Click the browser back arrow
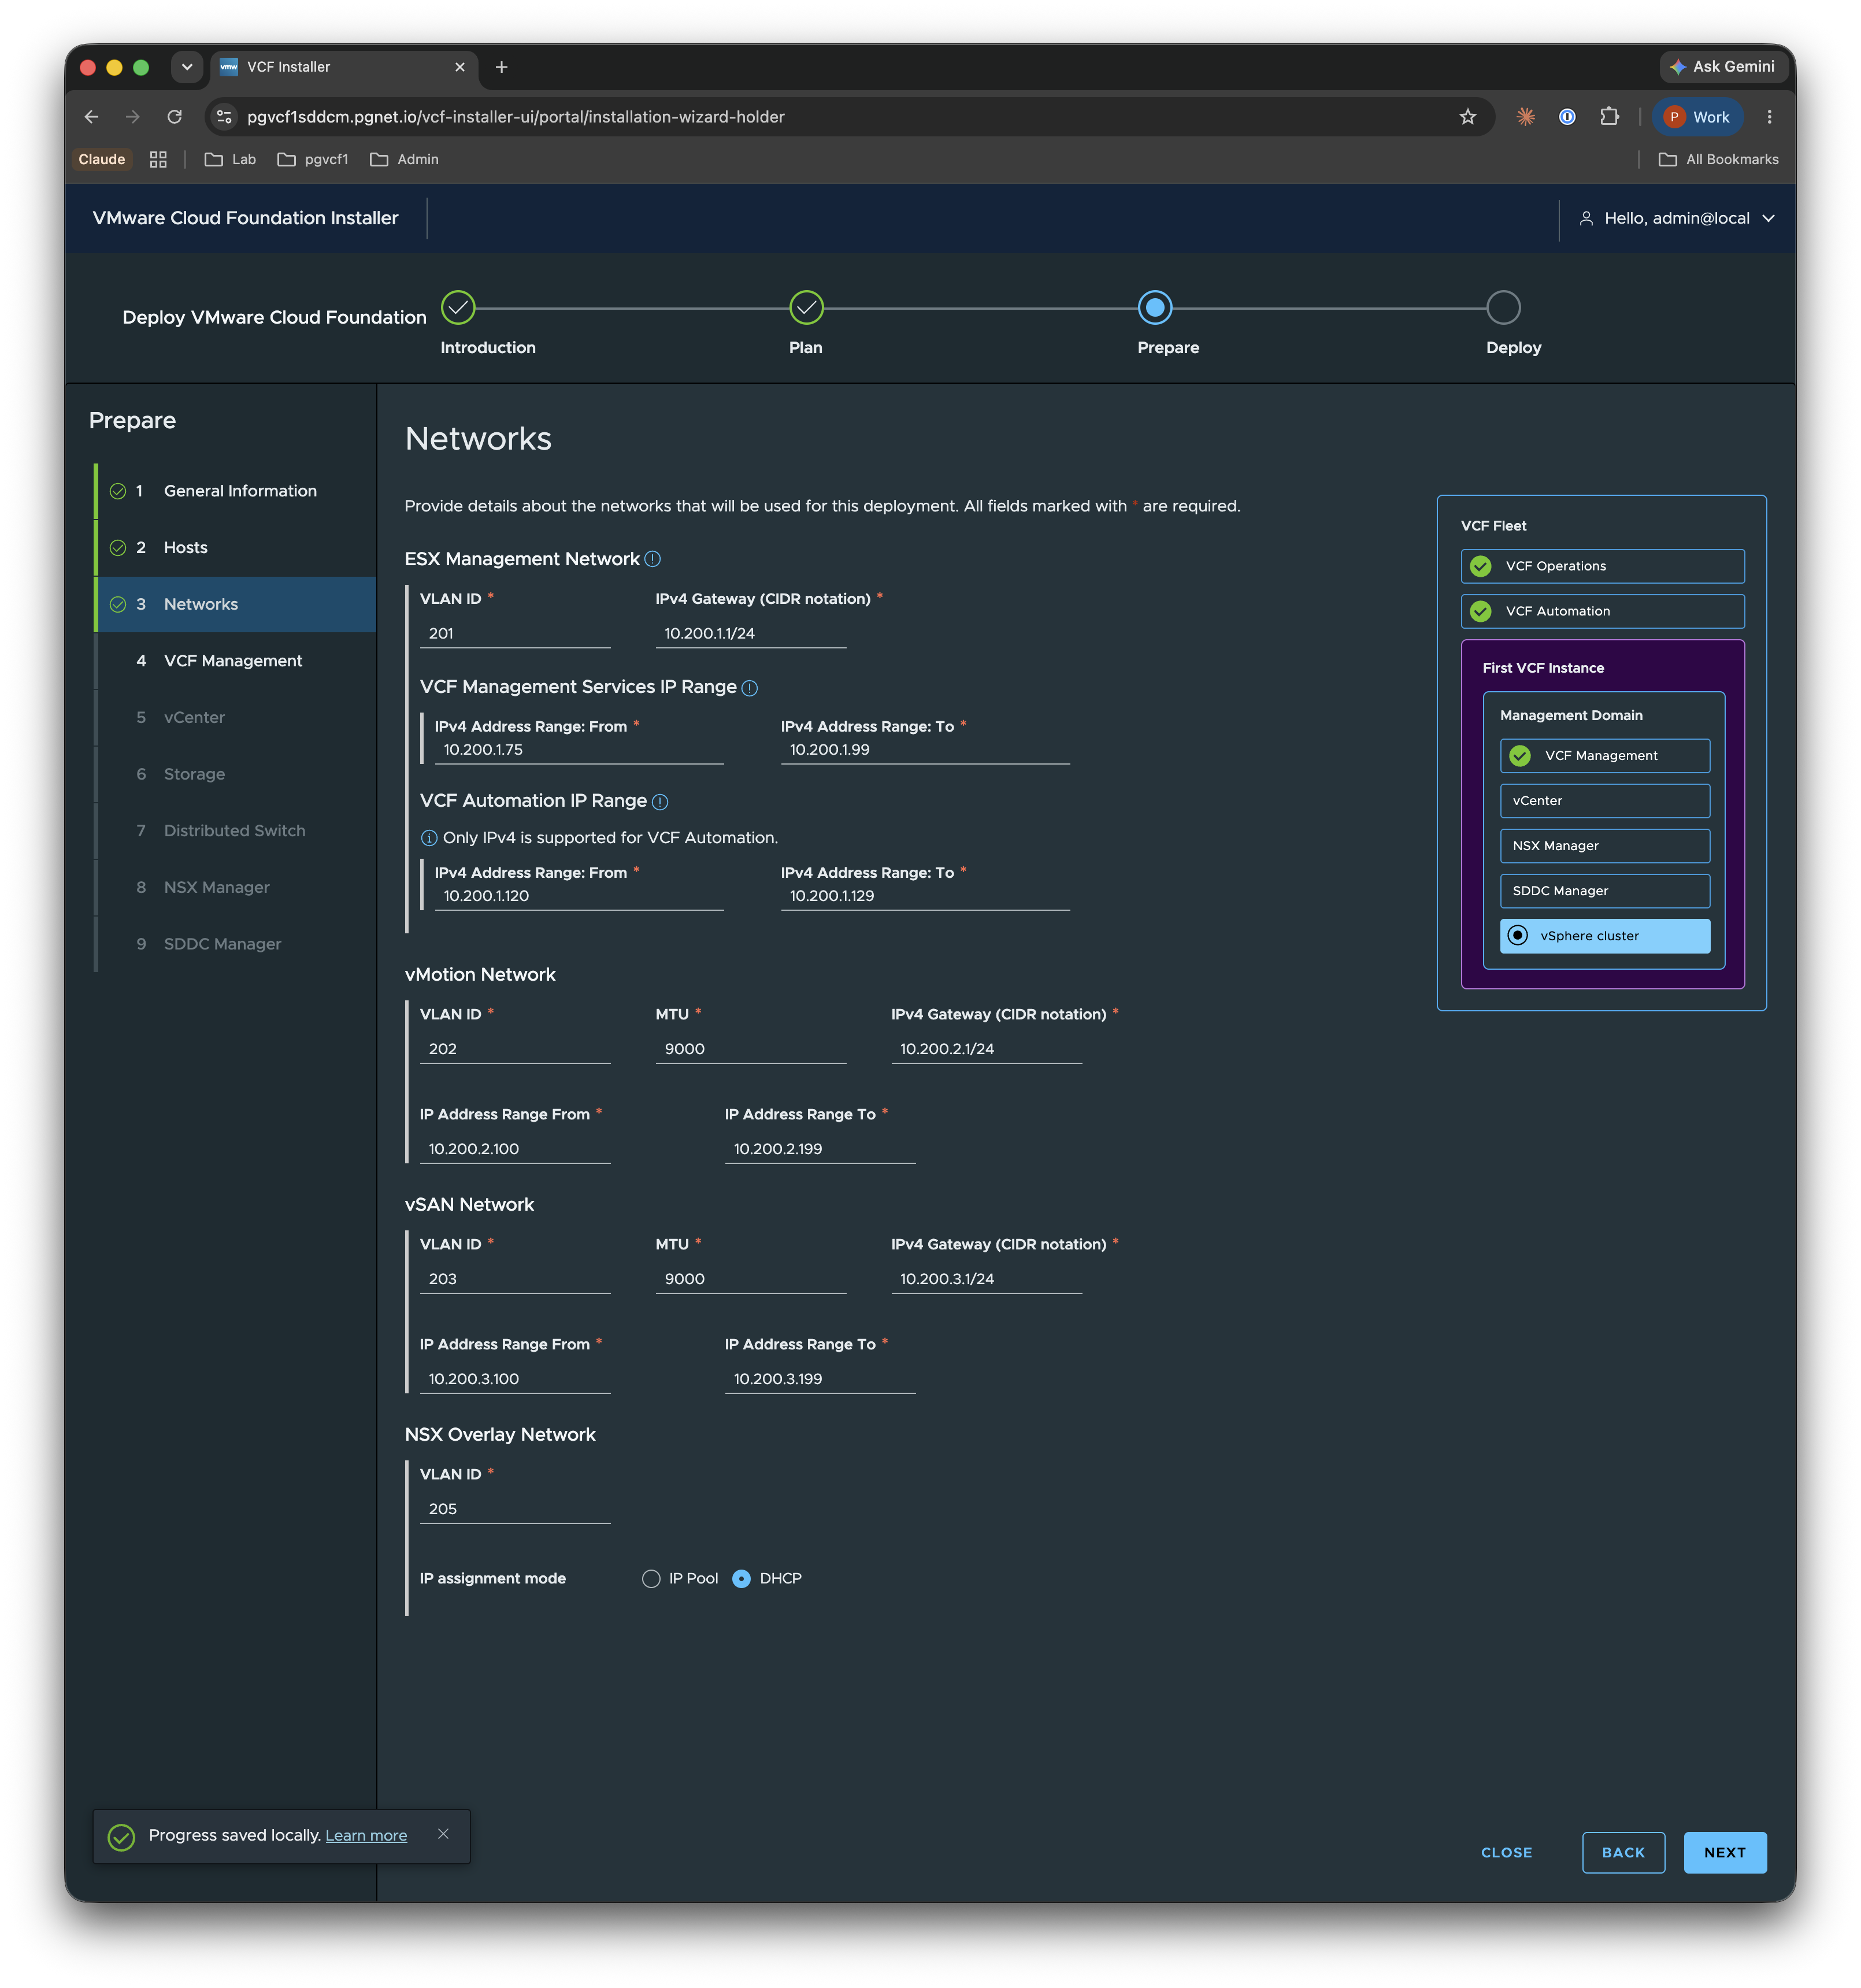This screenshot has height=1988, width=1861. pyautogui.click(x=92, y=117)
